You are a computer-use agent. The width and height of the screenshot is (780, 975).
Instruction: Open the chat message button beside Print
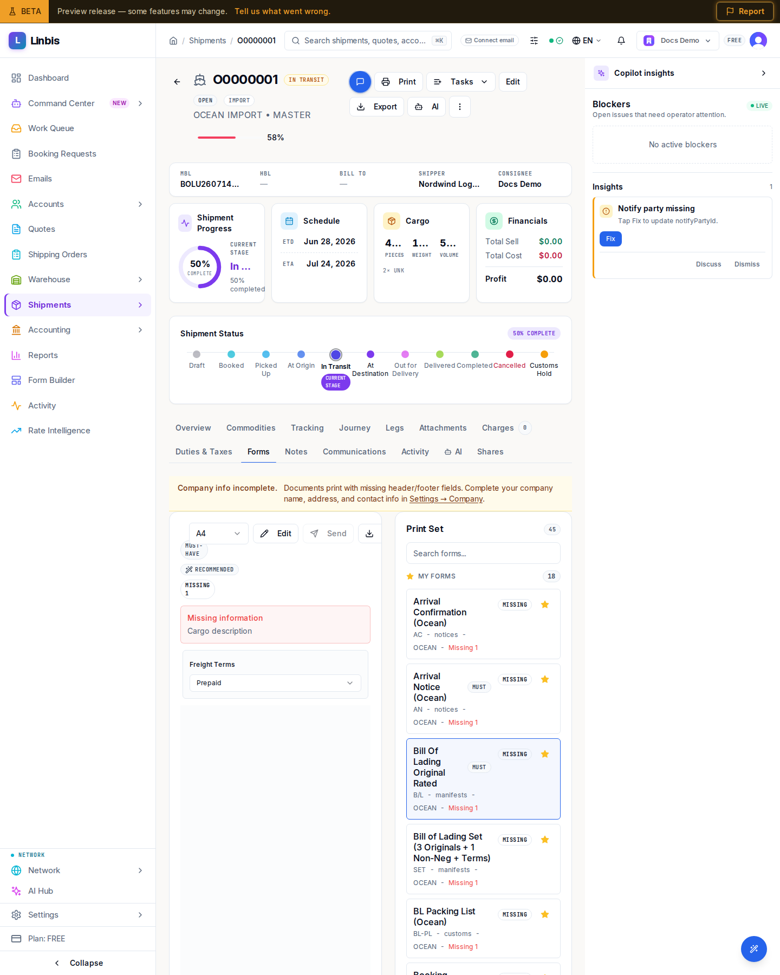point(360,82)
